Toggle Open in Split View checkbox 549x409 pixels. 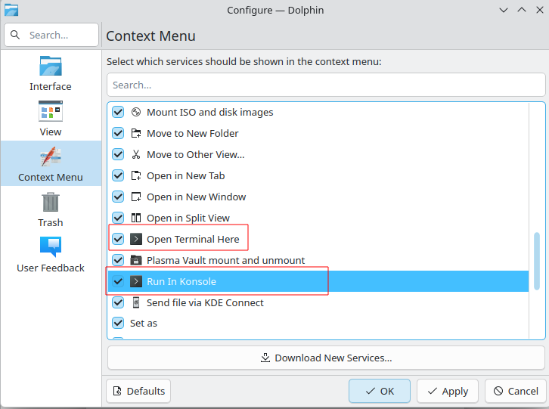[118, 218]
